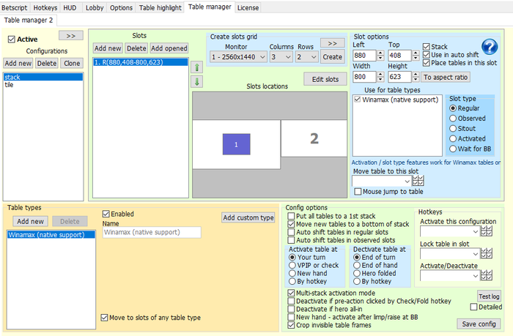513x336 pixels.
Task: Switch to the Hotkeys tab
Action: point(45,7)
